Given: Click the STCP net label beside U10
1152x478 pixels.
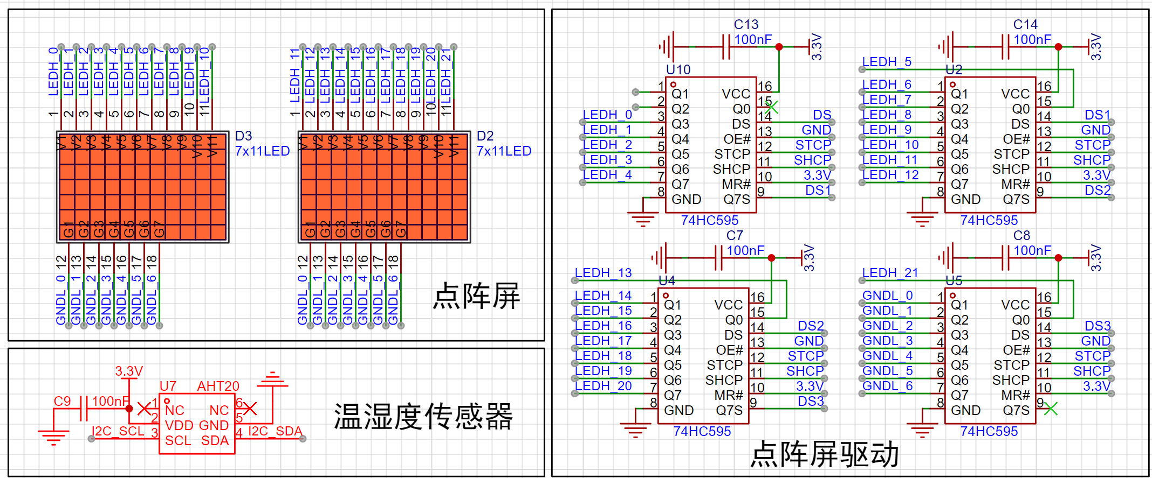Looking at the screenshot, I should coord(813,145).
